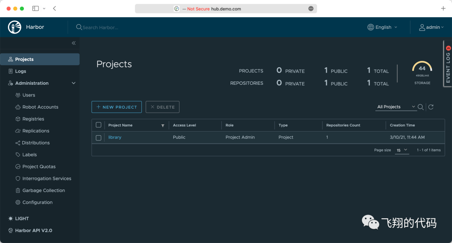Check the library project row checkbox
The width and height of the screenshot is (452, 243).
[99, 138]
